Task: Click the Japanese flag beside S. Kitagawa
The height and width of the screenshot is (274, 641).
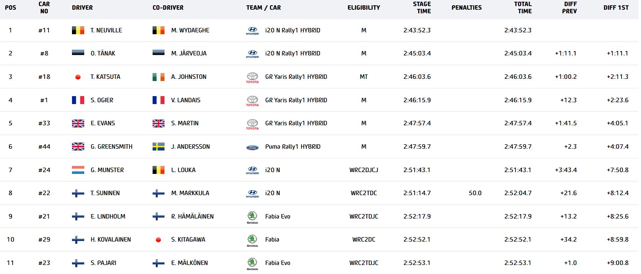Action: [x=158, y=240]
